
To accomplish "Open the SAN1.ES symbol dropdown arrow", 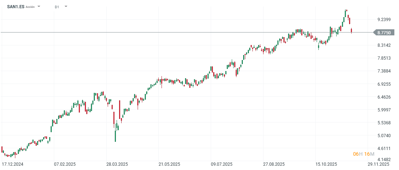I will click(39, 7).
